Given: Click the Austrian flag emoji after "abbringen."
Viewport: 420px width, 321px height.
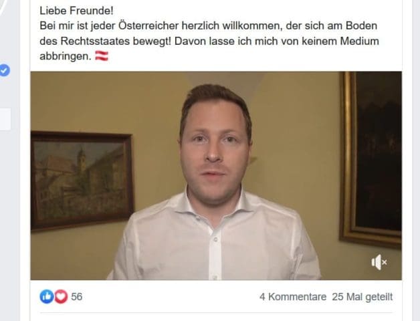Looking at the screenshot, I should [102, 56].
